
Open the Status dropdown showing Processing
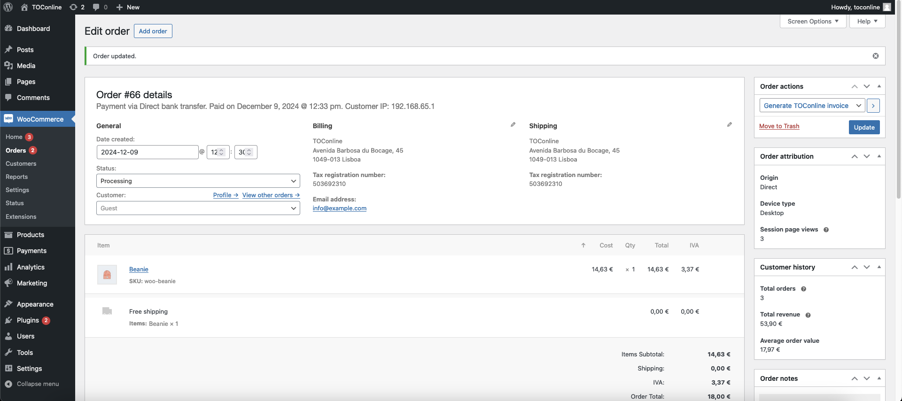click(x=198, y=181)
